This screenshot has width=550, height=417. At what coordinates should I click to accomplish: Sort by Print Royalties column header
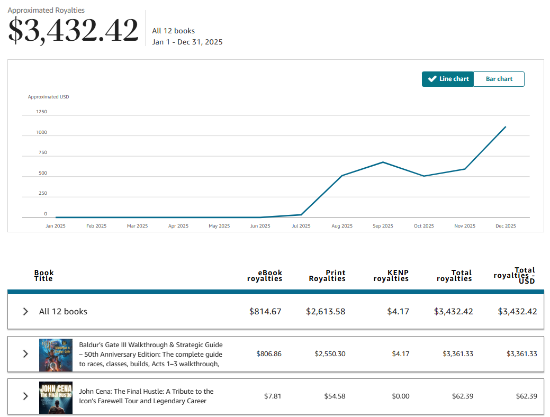327,276
